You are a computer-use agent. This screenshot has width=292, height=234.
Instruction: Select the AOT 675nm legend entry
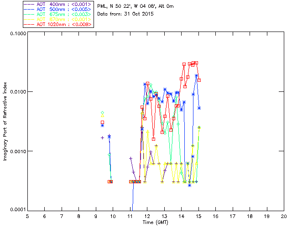(58, 14)
